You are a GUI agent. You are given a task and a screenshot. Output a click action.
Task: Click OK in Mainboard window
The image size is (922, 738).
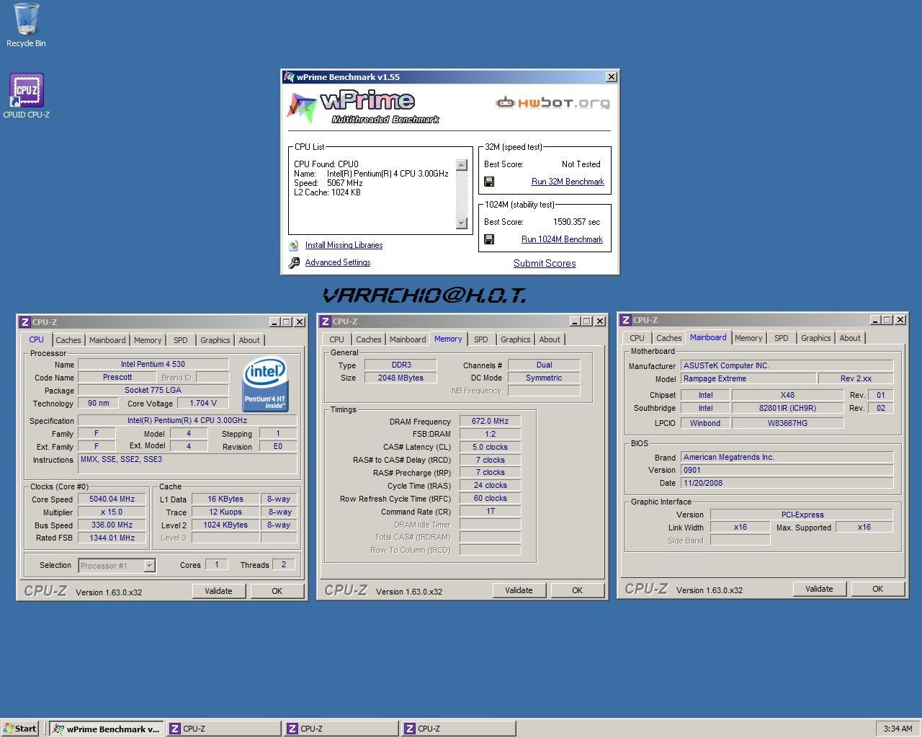pyautogui.click(x=877, y=589)
